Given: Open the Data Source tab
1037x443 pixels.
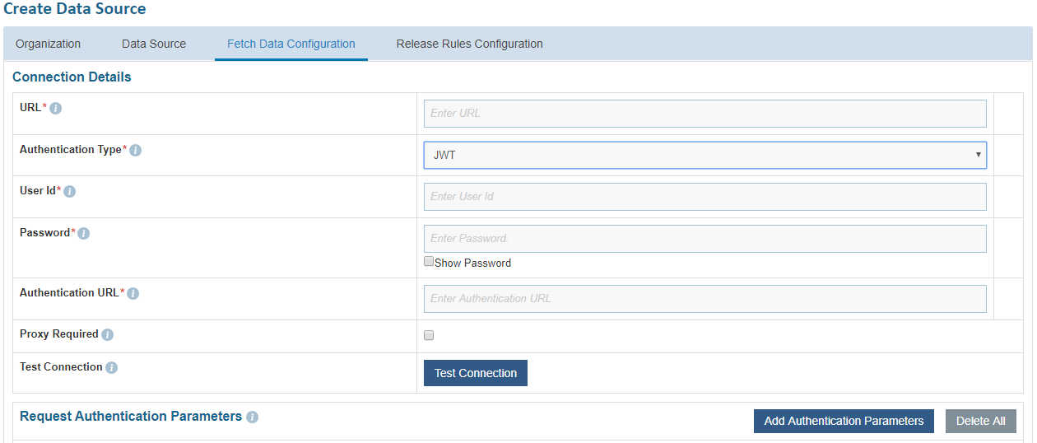Looking at the screenshot, I should (154, 44).
